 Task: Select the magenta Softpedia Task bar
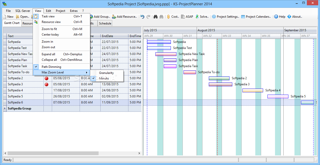point(170,66)
